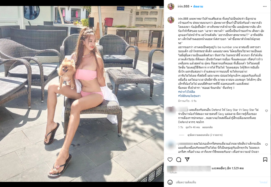View list of 1,529 other likers
The width and height of the screenshot is (271, 187).
coord(227,168)
